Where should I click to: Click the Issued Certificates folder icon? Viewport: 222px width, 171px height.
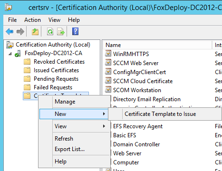coord(27,70)
